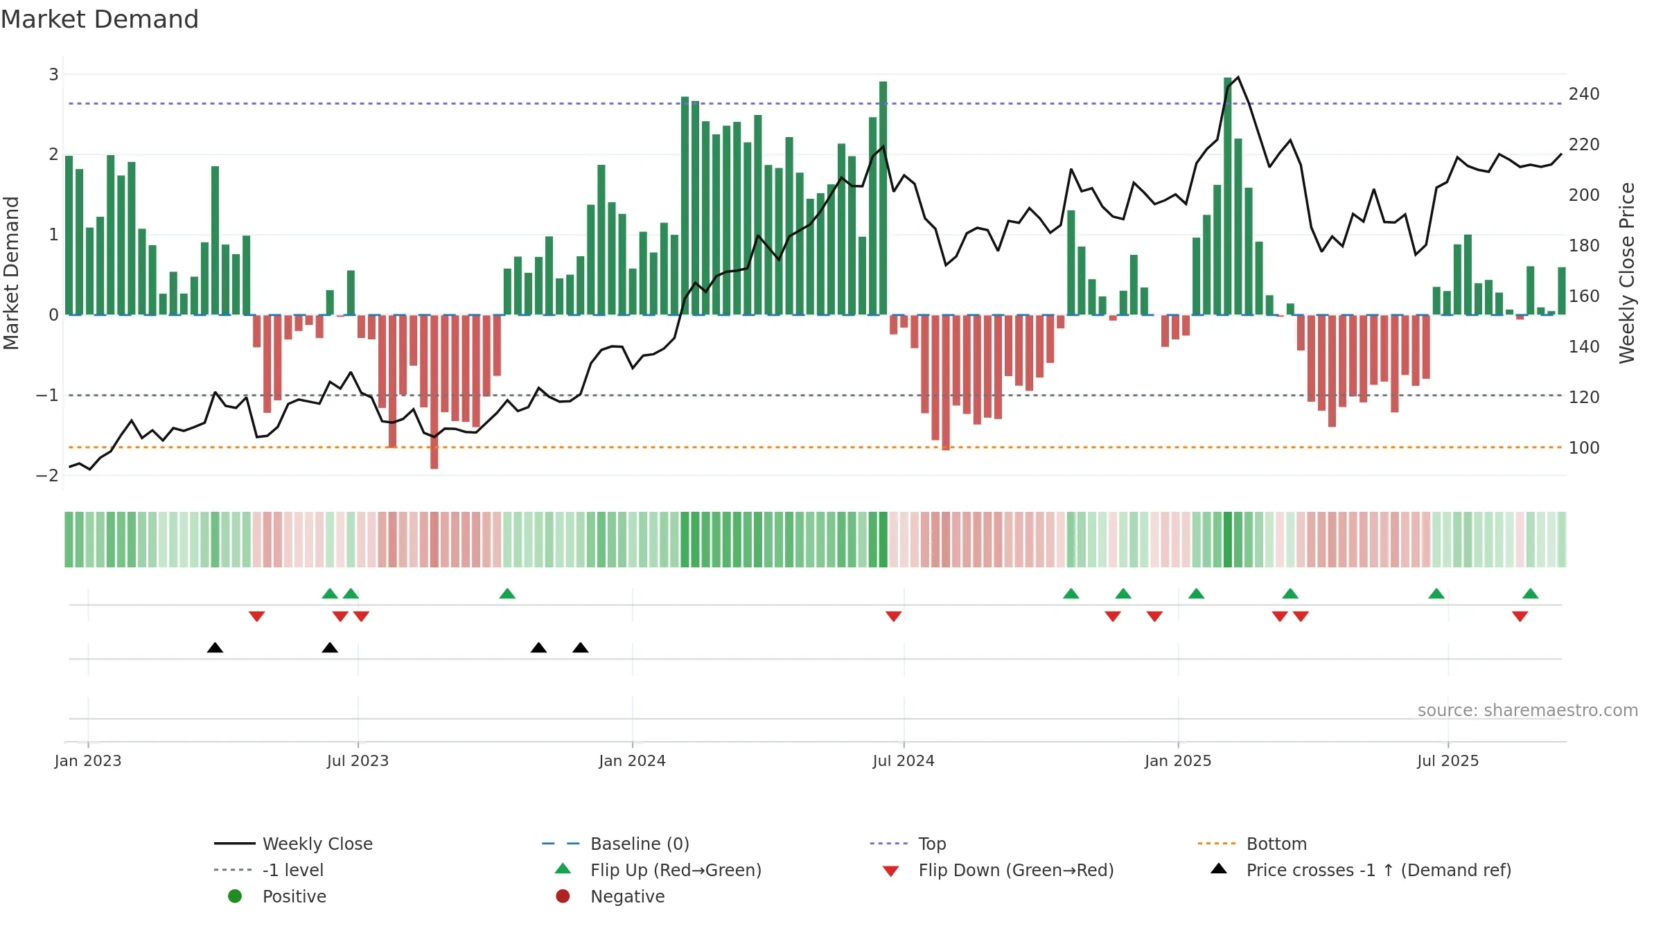The width and height of the screenshot is (1663, 935).
Task: Click the 3 demand axis tick label
Action: (53, 74)
